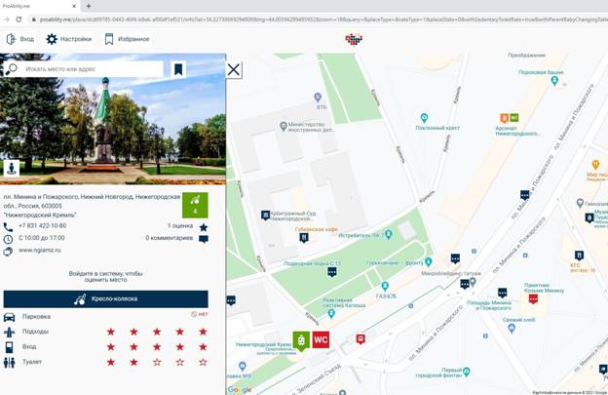
Task: Click the red Памятник Кузьме Минину marker
Action: point(533,298)
